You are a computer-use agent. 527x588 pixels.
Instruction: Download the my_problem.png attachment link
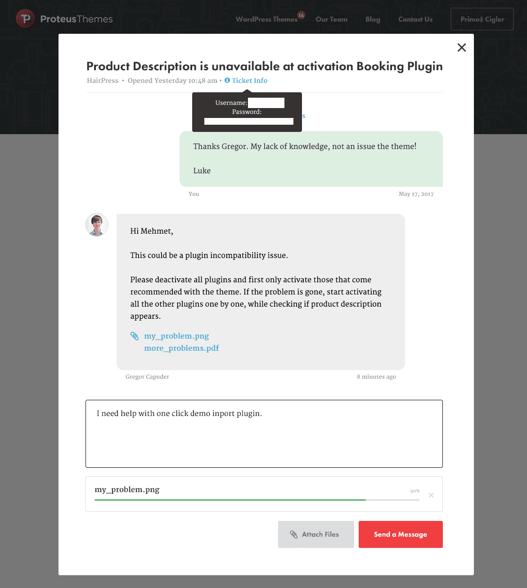176,336
